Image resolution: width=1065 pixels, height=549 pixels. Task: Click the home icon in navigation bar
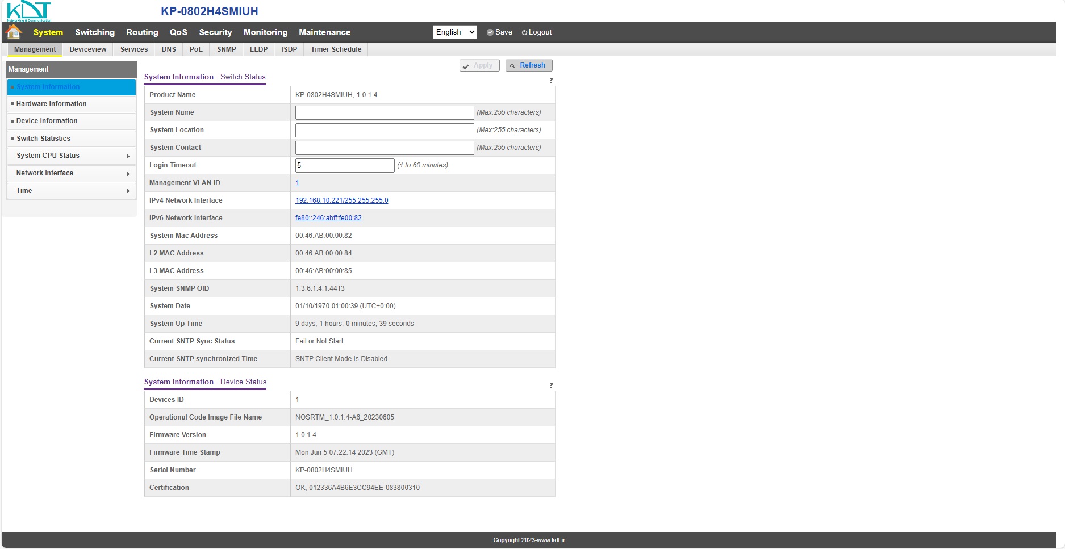(x=14, y=32)
